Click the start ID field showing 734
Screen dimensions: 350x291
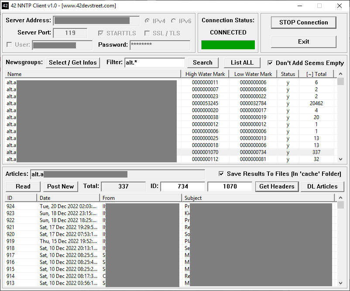coord(182,186)
